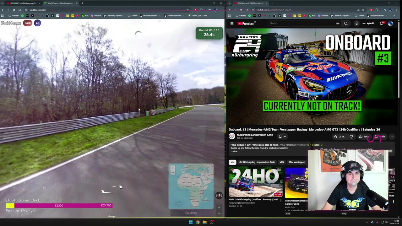Switch to the WorldGuessr browser tab
The width and height of the screenshot is (402, 226).
(x=60, y=3)
